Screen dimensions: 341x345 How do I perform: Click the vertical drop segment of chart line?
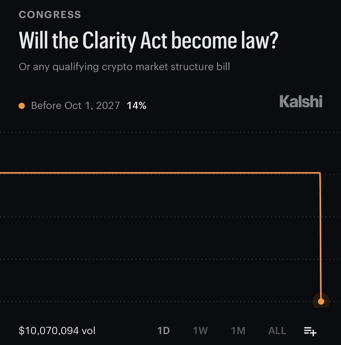click(320, 235)
